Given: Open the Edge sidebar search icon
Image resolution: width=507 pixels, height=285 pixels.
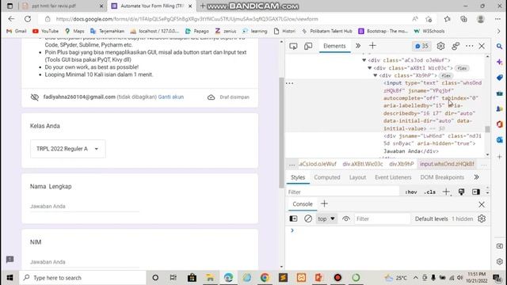Looking at the screenshot, I should tap(500, 47).
